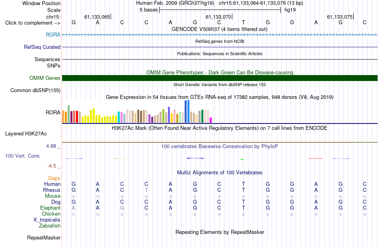Click the GENCODE V50lift37 track title
The image size is (378, 247).
coord(220,29)
